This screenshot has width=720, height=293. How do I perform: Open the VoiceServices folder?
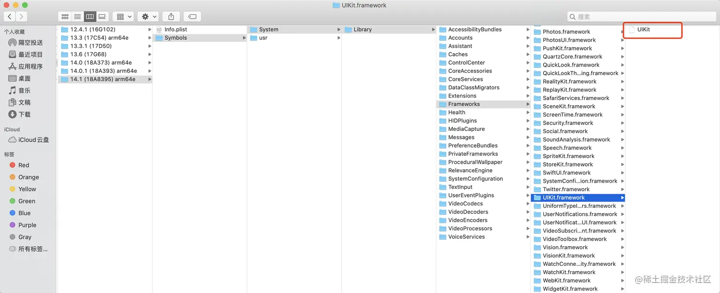(x=483, y=236)
